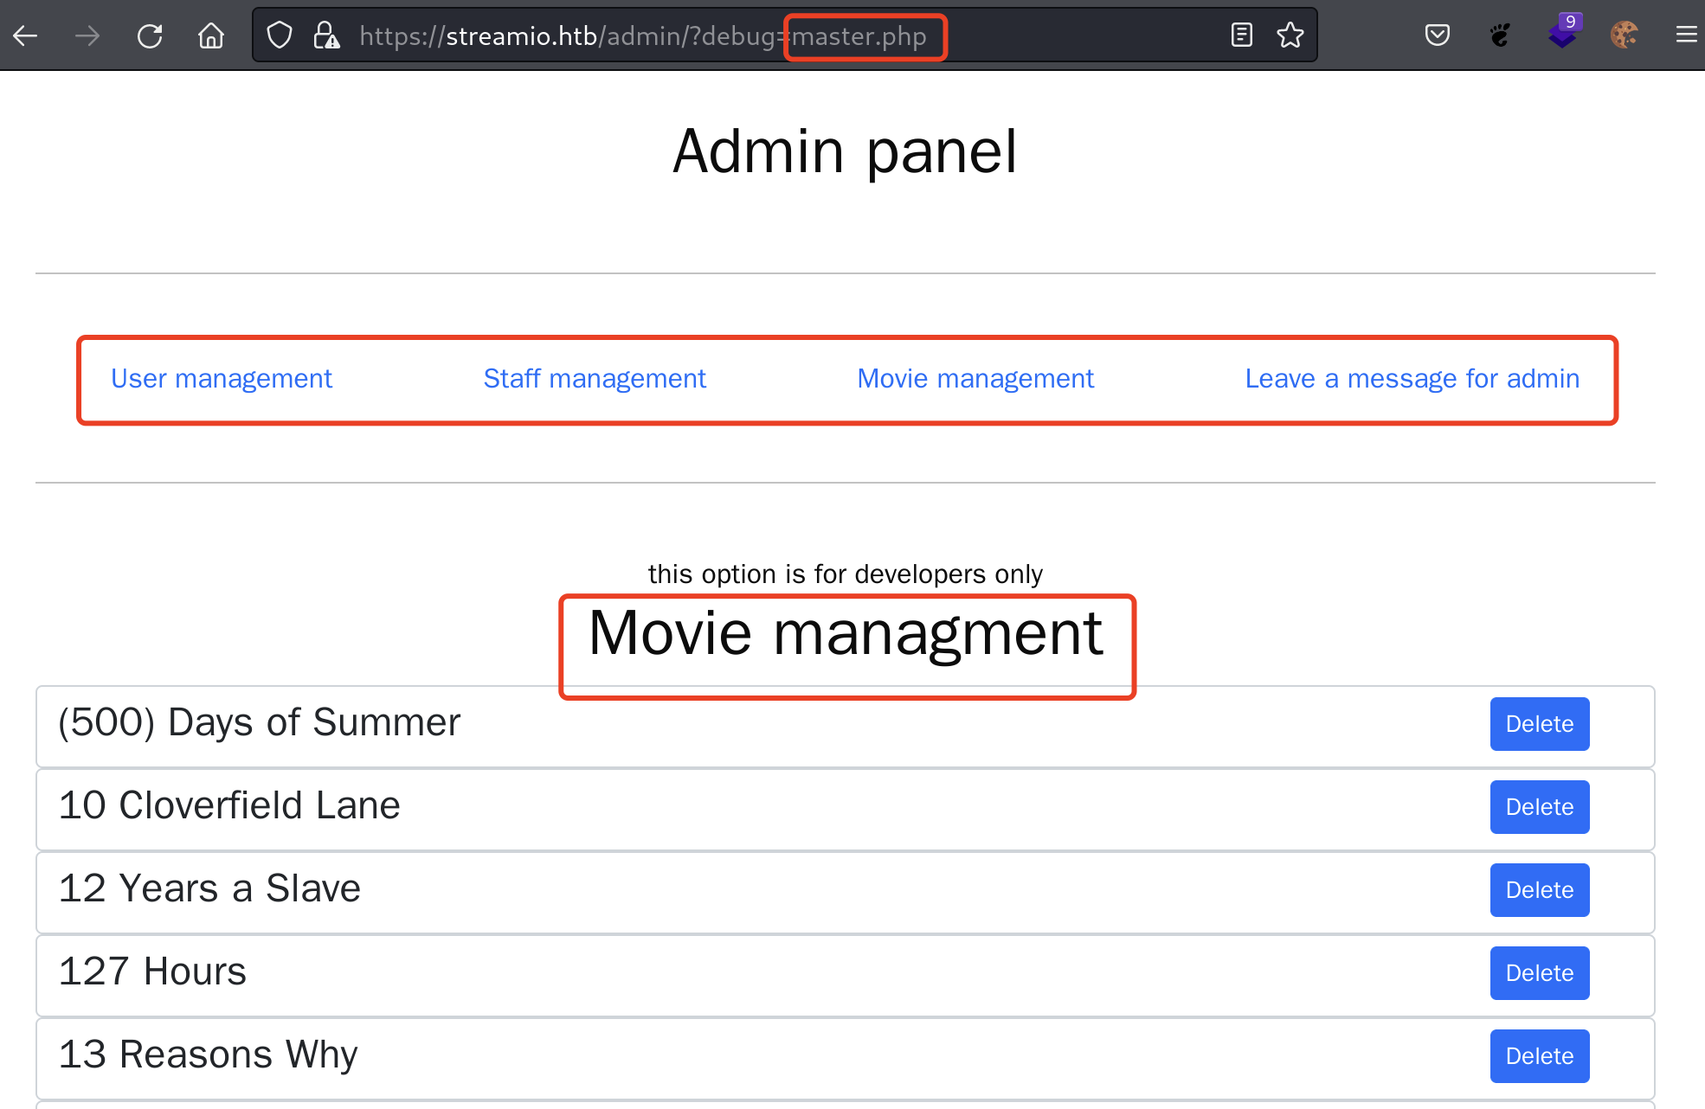Open Leave a message for admin
Image resolution: width=1705 pixels, height=1109 pixels.
pos(1412,379)
